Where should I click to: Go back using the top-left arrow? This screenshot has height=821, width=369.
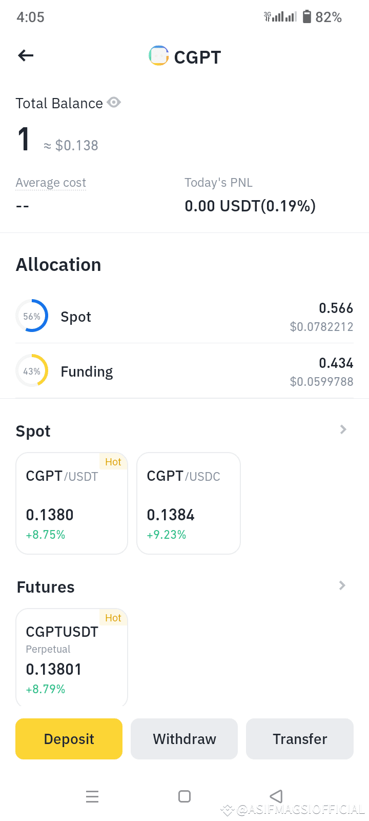[x=26, y=55]
